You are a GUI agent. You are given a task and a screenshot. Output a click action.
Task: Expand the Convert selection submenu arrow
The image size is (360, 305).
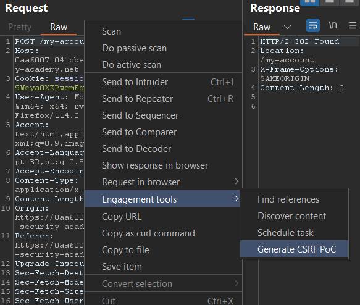237,283
